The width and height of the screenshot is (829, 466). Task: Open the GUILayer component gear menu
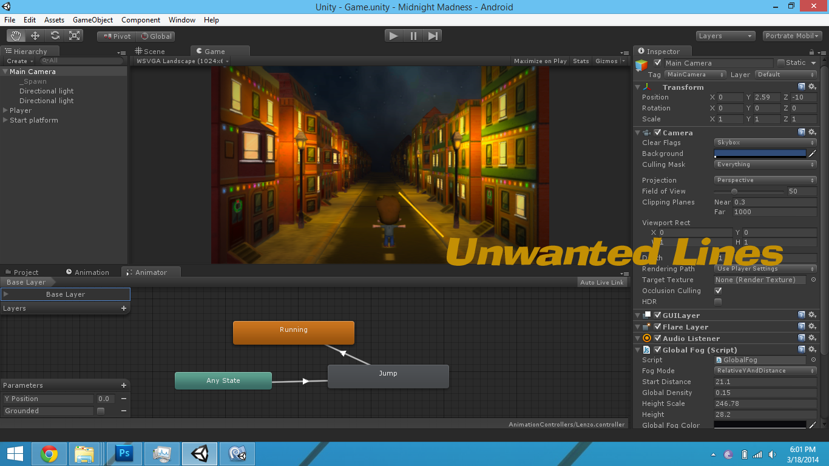pos(812,316)
